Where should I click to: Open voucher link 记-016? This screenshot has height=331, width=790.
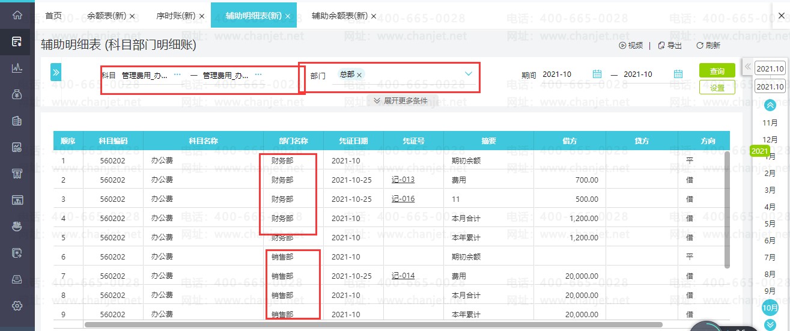403,199
